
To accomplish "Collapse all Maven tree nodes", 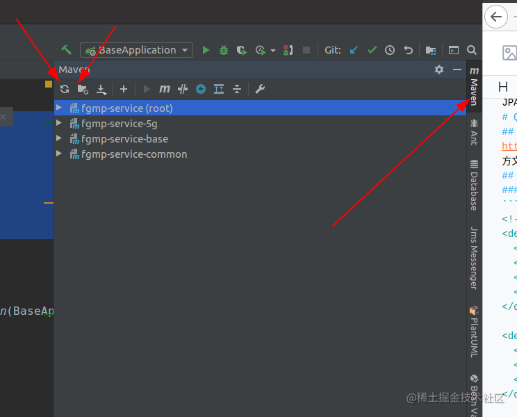I will pyautogui.click(x=237, y=89).
